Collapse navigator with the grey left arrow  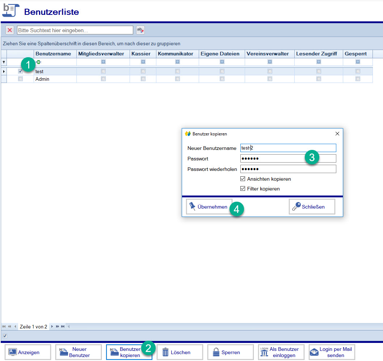69,327
